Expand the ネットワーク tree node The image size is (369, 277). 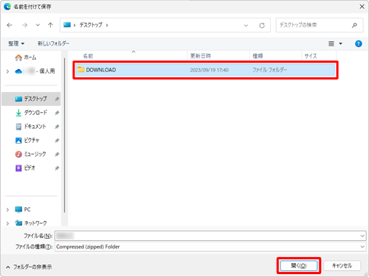click(x=7, y=223)
